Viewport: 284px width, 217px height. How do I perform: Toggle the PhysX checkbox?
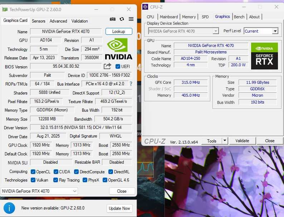point(85,180)
